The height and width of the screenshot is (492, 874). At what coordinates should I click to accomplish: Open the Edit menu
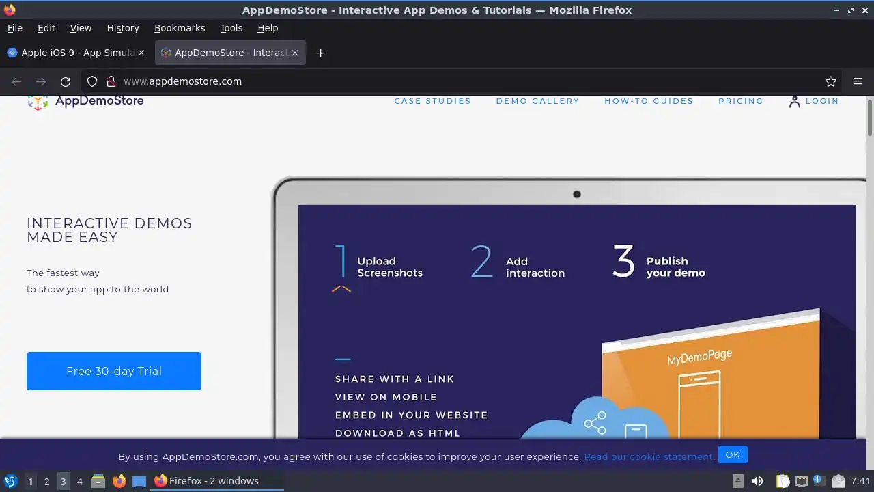(46, 28)
